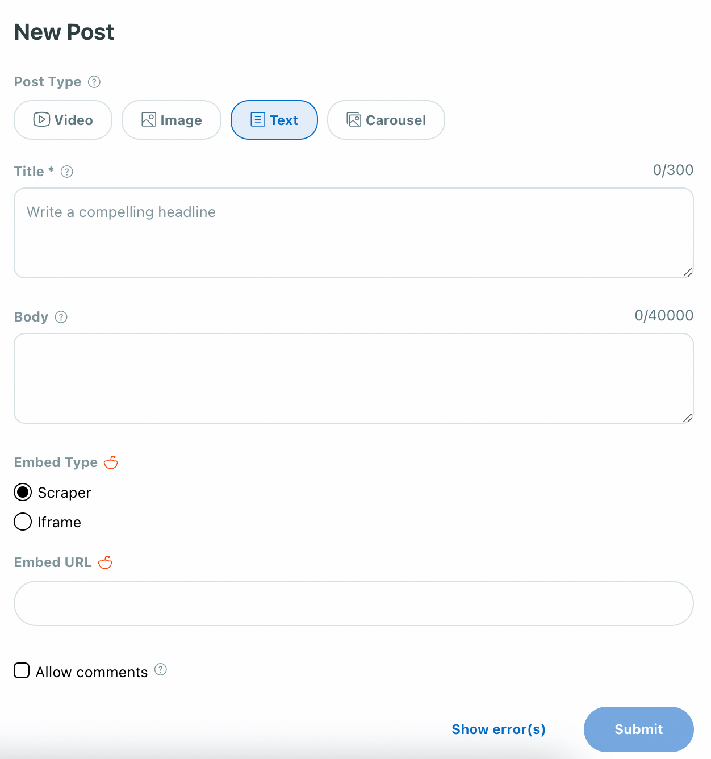Click inside the Body text area
The image size is (711, 759).
354,378
